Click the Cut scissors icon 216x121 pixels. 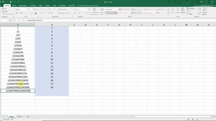click(x=3, y=8)
